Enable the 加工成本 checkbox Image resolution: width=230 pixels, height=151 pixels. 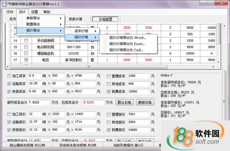9,76
